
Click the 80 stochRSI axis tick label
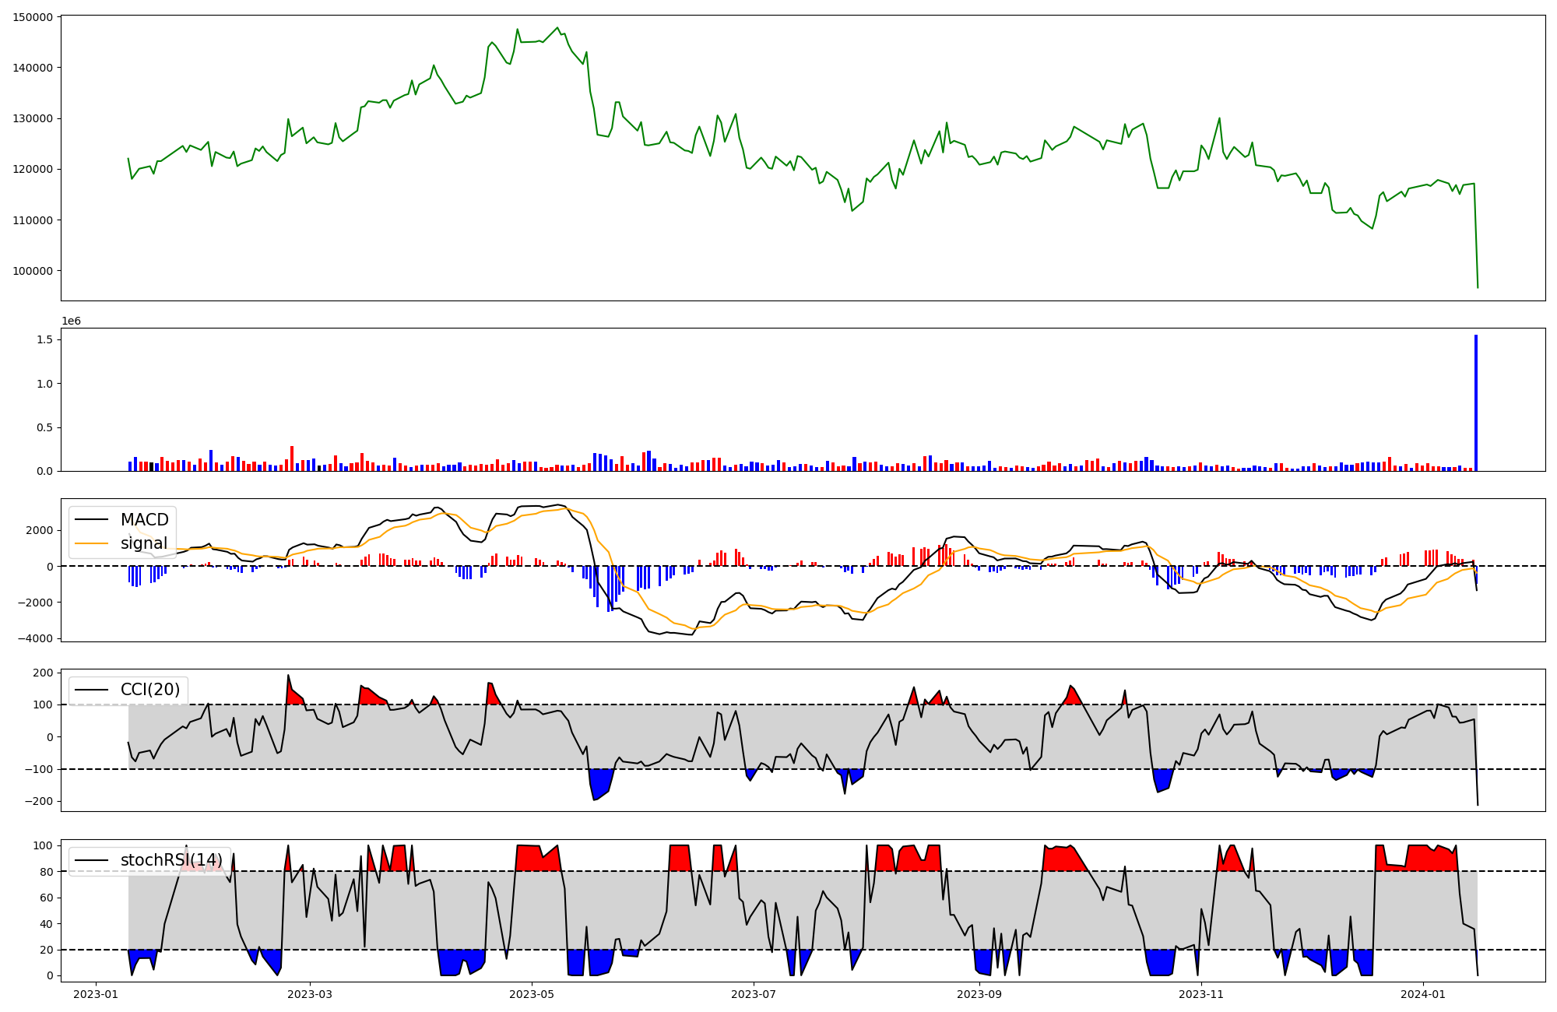coord(47,872)
